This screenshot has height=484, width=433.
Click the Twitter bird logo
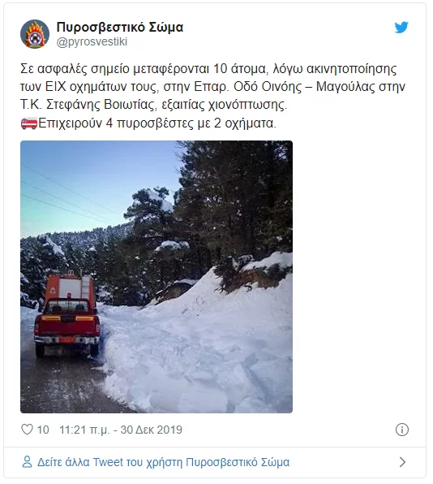(x=401, y=28)
